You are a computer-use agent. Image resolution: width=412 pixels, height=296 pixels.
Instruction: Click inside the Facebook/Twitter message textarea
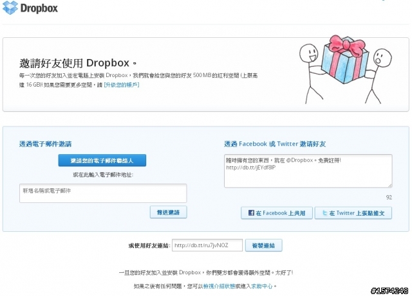point(308,171)
